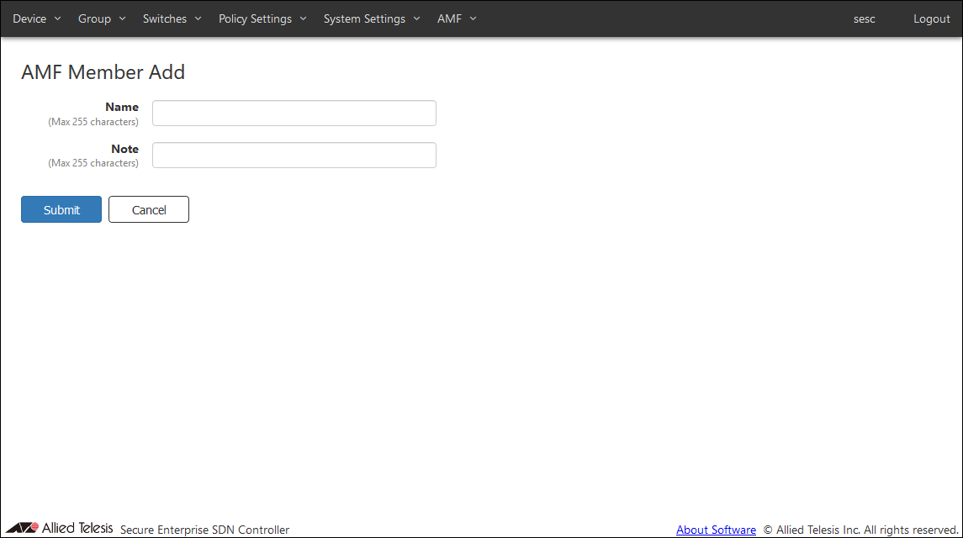Cancel adding the AMF member
963x538 pixels.
(149, 210)
